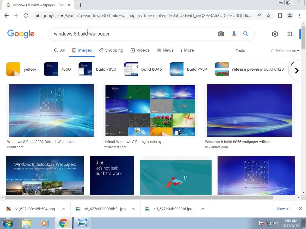Reload the current page
Viewport: 306px width, 229px height.
[26, 16]
